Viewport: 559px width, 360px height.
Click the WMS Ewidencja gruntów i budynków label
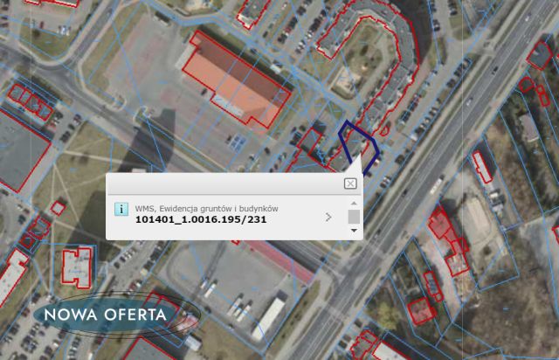[206, 208]
